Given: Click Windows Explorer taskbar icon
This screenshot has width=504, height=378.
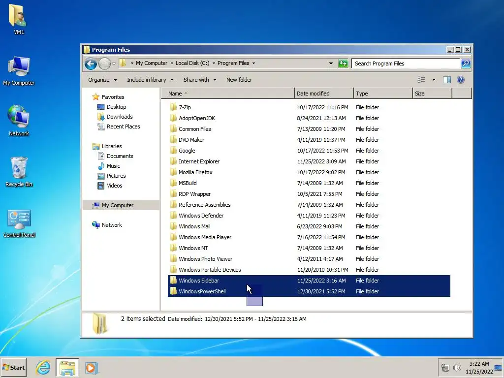Looking at the screenshot, I should click(67, 368).
